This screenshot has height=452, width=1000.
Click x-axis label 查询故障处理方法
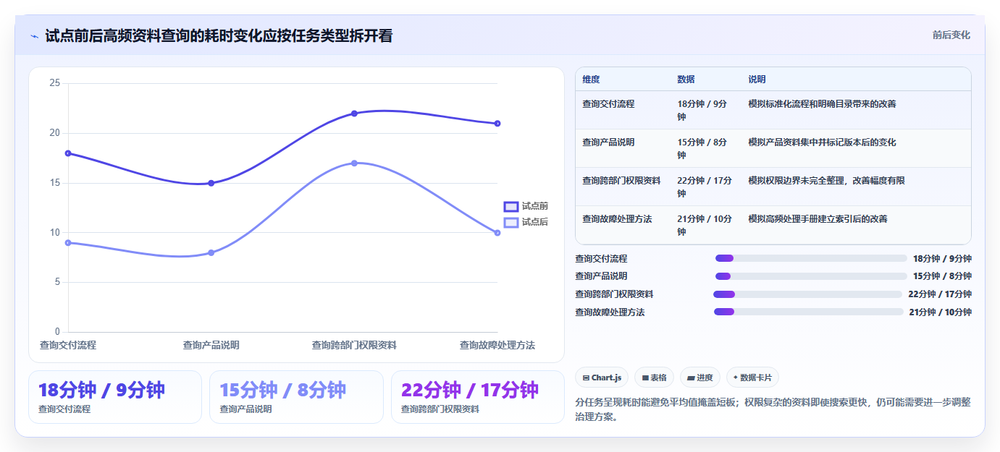pos(497,346)
